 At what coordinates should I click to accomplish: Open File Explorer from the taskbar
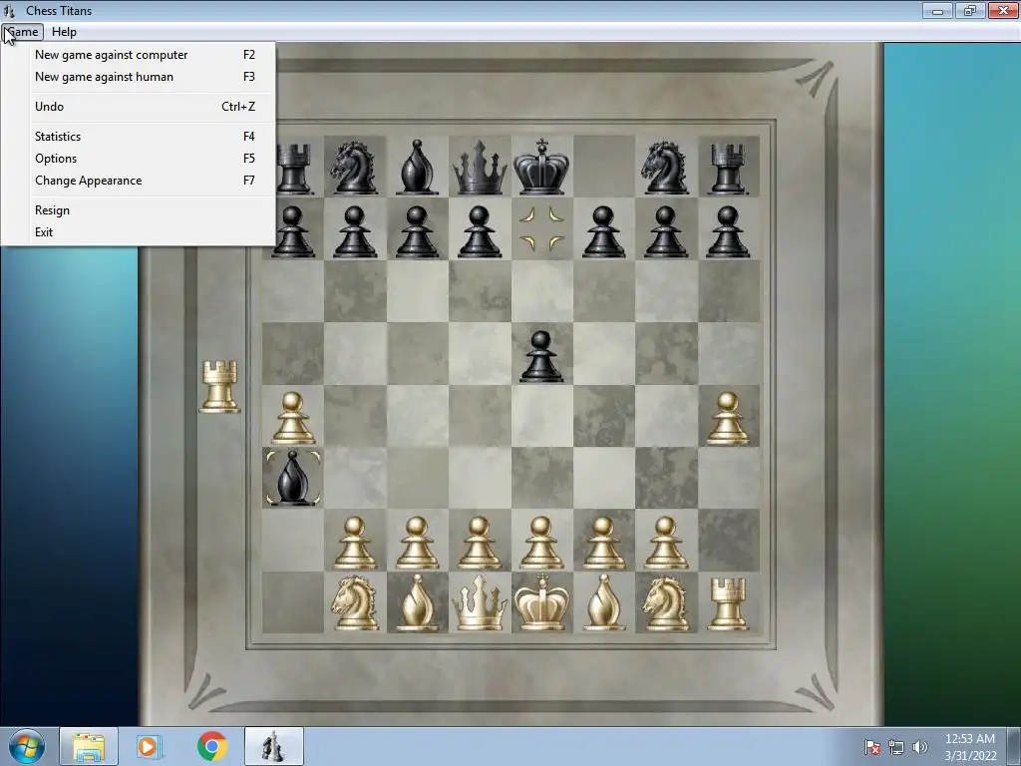pos(89,746)
